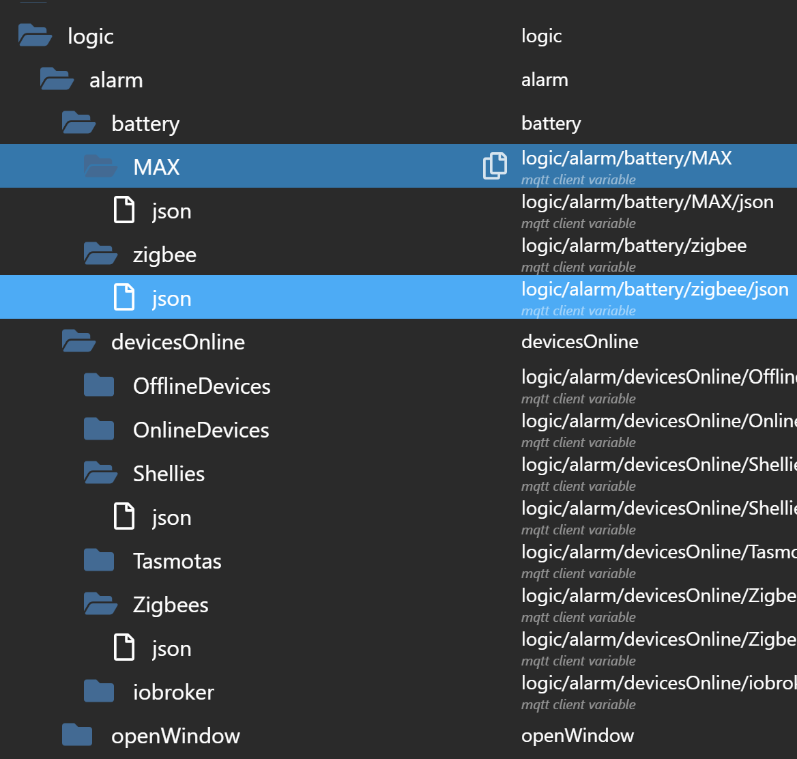Click the MAX folder icon

(x=100, y=167)
